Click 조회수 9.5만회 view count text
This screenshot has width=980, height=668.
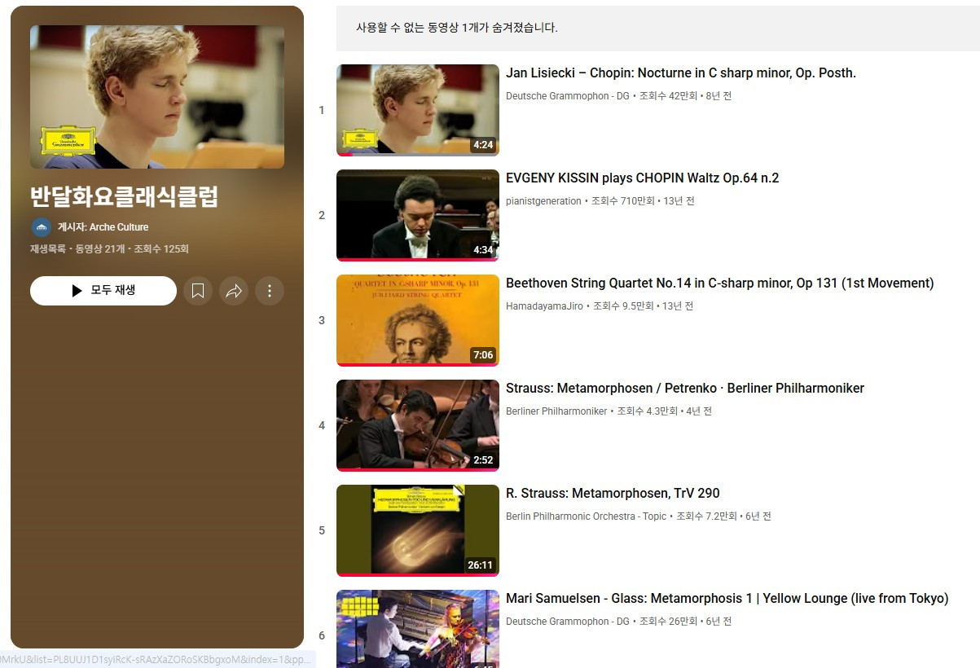623,306
